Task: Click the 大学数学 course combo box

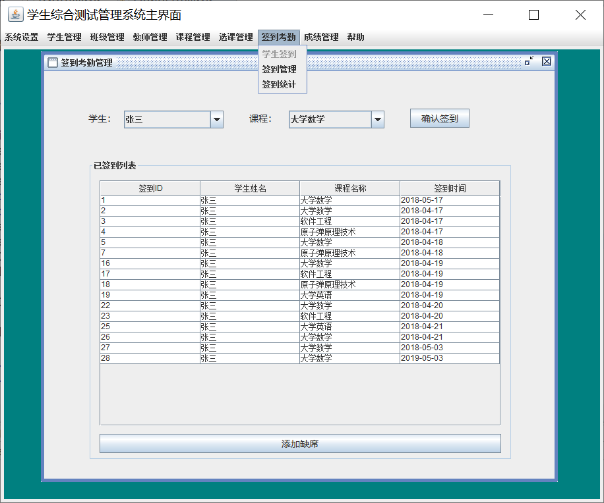Action: [337, 120]
